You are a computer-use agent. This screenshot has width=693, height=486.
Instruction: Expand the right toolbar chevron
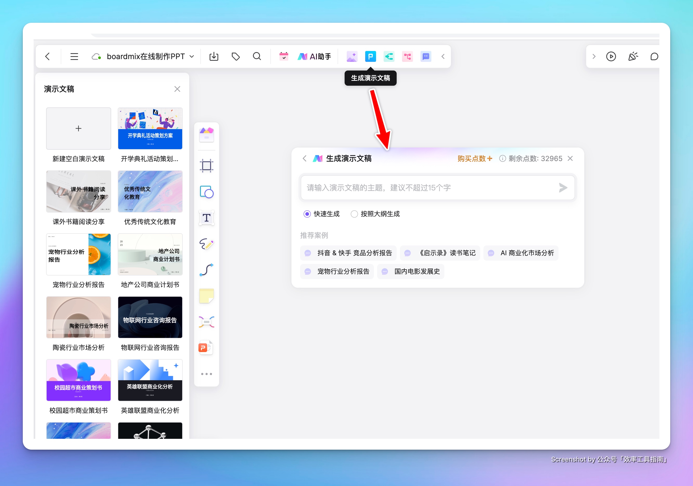pyautogui.click(x=594, y=56)
